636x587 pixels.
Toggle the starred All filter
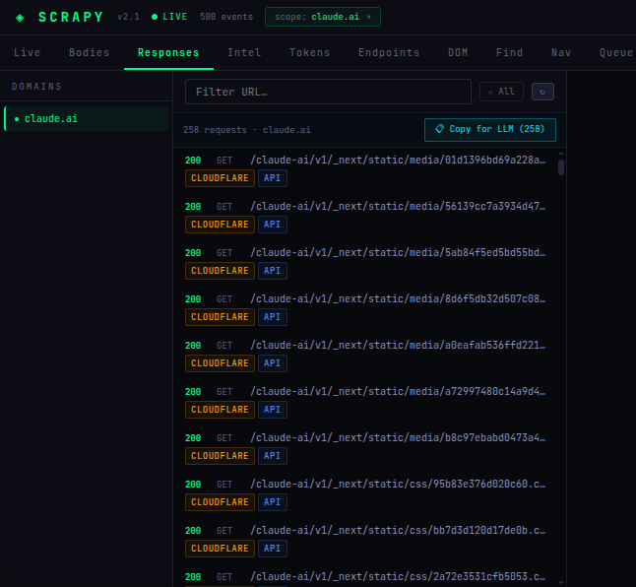[501, 92]
